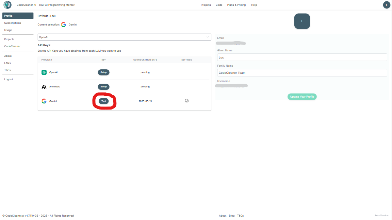
Task: Open FAQs in the sidebar
Action: [x=7, y=63]
